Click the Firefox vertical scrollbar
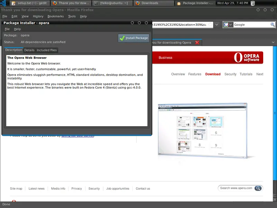This screenshot has width=277, height=208. (x=275, y=113)
